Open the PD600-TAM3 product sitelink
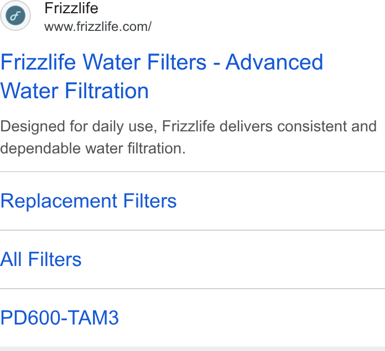 (x=59, y=318)
